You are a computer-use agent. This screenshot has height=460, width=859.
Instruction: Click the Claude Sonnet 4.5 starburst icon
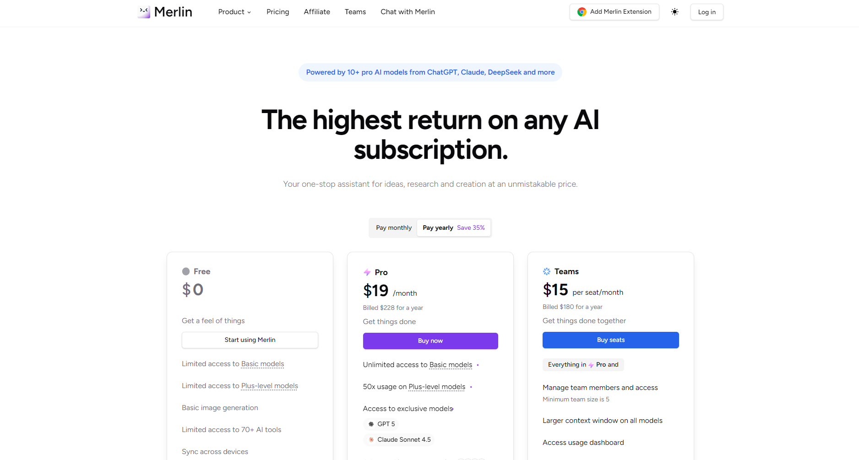pyautogui.click(x=371, y=440)
